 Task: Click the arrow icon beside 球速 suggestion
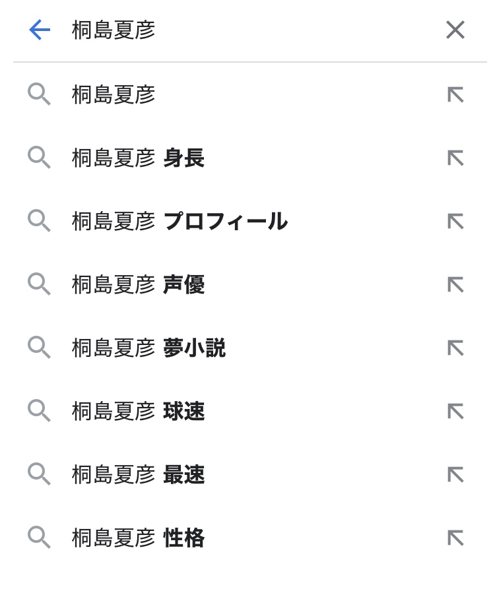(455, 412)
